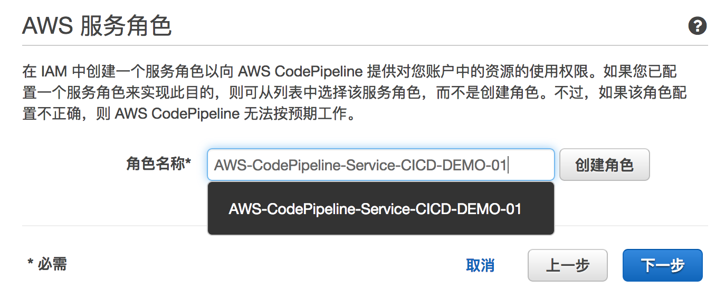Click the * 必需 required note
725x308 pixels.
click(47, 263)
